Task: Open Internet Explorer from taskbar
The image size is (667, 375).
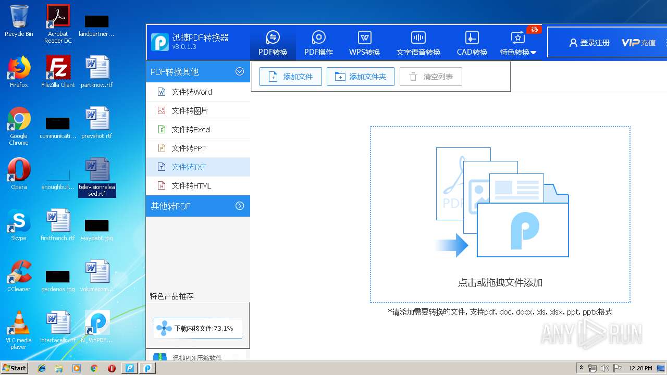Action: [42, 368]
